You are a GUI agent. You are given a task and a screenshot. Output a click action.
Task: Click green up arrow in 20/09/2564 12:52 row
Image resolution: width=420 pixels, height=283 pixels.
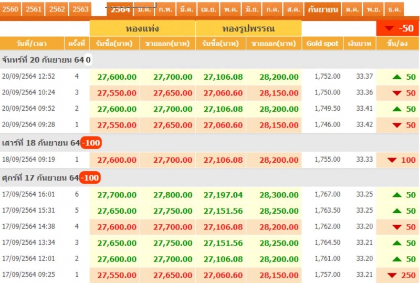(397, 77)
